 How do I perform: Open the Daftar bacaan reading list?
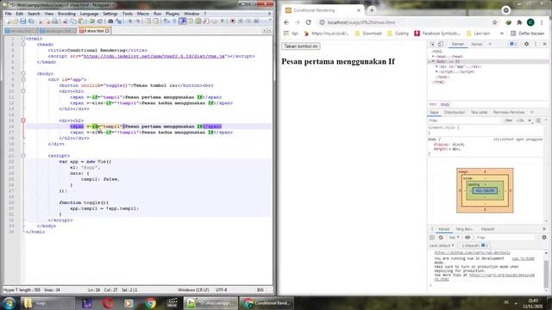point(527,34)
